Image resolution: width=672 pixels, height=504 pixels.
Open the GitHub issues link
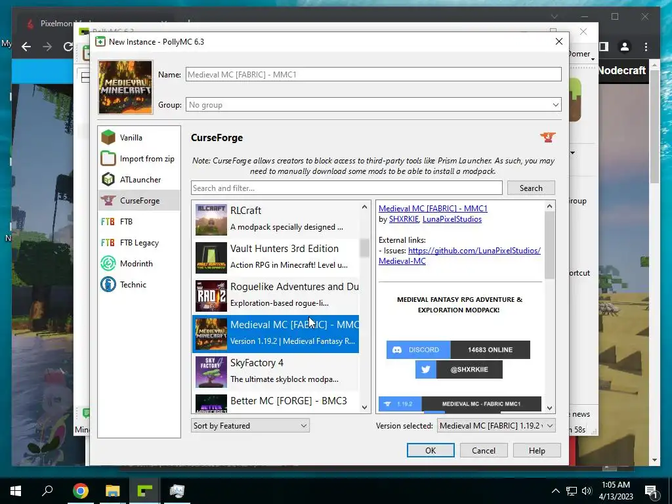459,256
